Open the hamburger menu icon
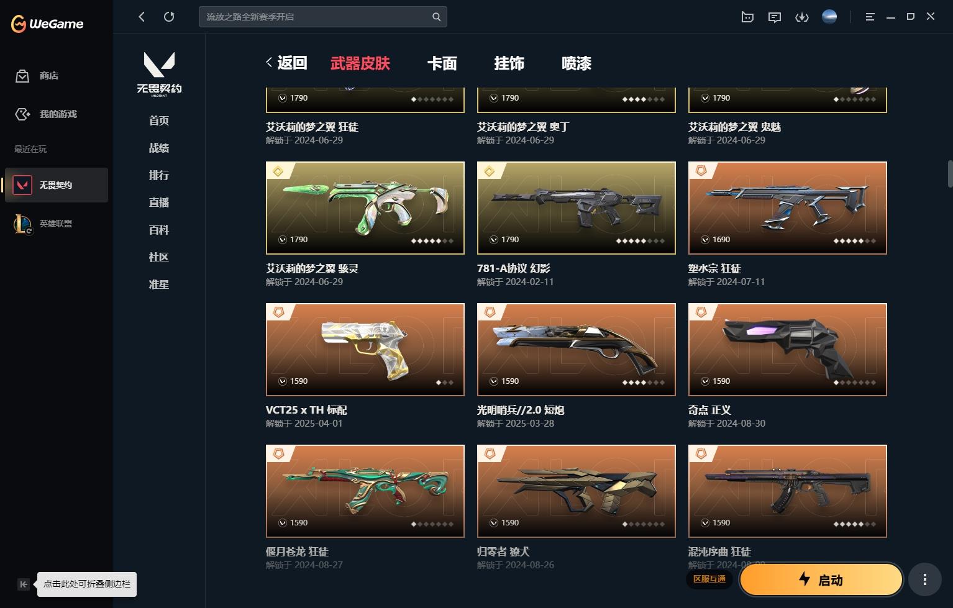Viewport: 953px width, 608px height. coord(870,17)
